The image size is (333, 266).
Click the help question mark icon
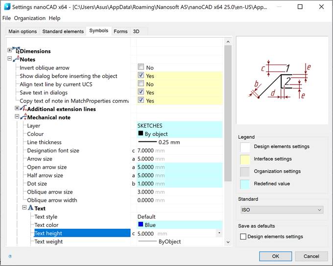[x=10, y=256]
